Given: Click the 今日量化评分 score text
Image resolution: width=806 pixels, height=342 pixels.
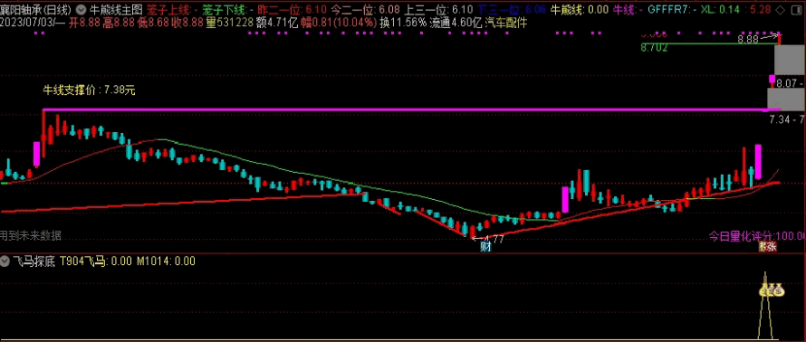Looking at the screenshot, I should 757,236.
